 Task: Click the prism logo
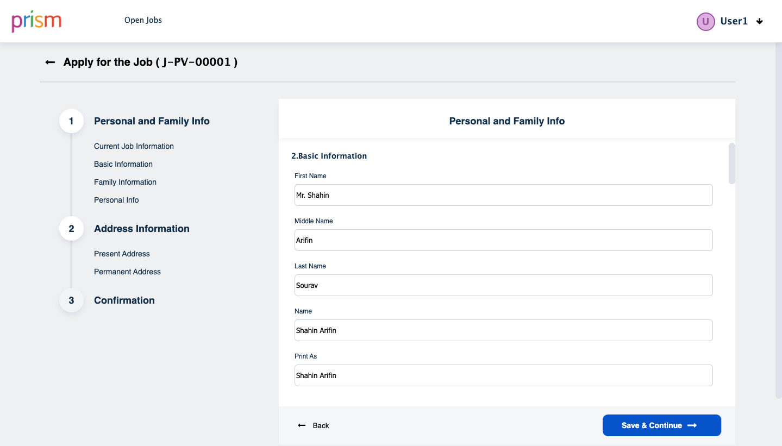tap(36, 21)
